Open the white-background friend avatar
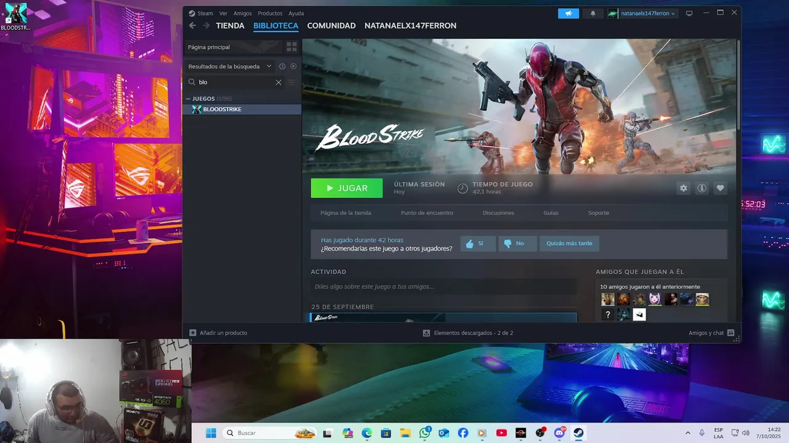 639,315
